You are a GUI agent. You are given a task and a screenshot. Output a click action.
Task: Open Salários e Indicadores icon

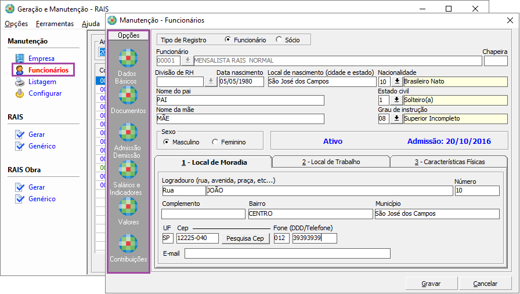coord(128,169)
